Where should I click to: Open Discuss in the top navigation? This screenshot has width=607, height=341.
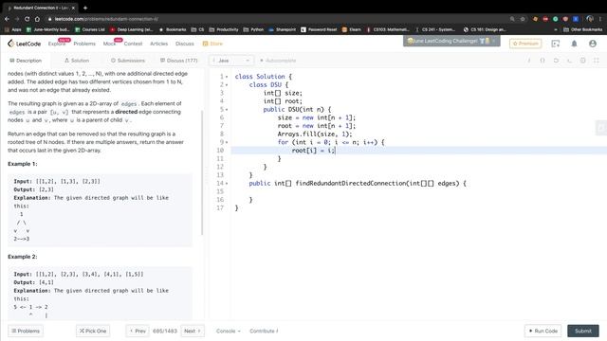185,44
